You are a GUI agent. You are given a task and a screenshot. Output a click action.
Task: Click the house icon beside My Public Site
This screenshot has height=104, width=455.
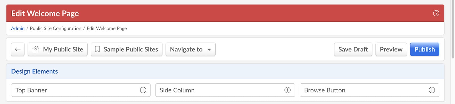click(x=36, y=49)
